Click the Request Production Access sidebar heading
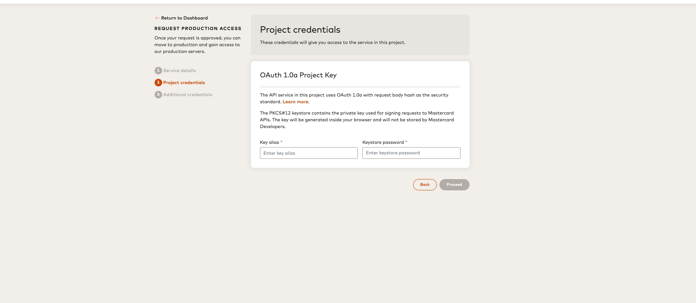The image size is (696, 303). 198,29
